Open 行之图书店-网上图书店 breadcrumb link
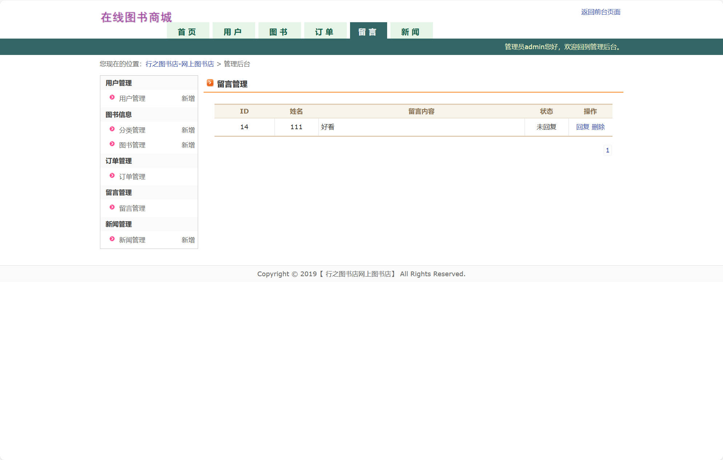 [180, 64]
